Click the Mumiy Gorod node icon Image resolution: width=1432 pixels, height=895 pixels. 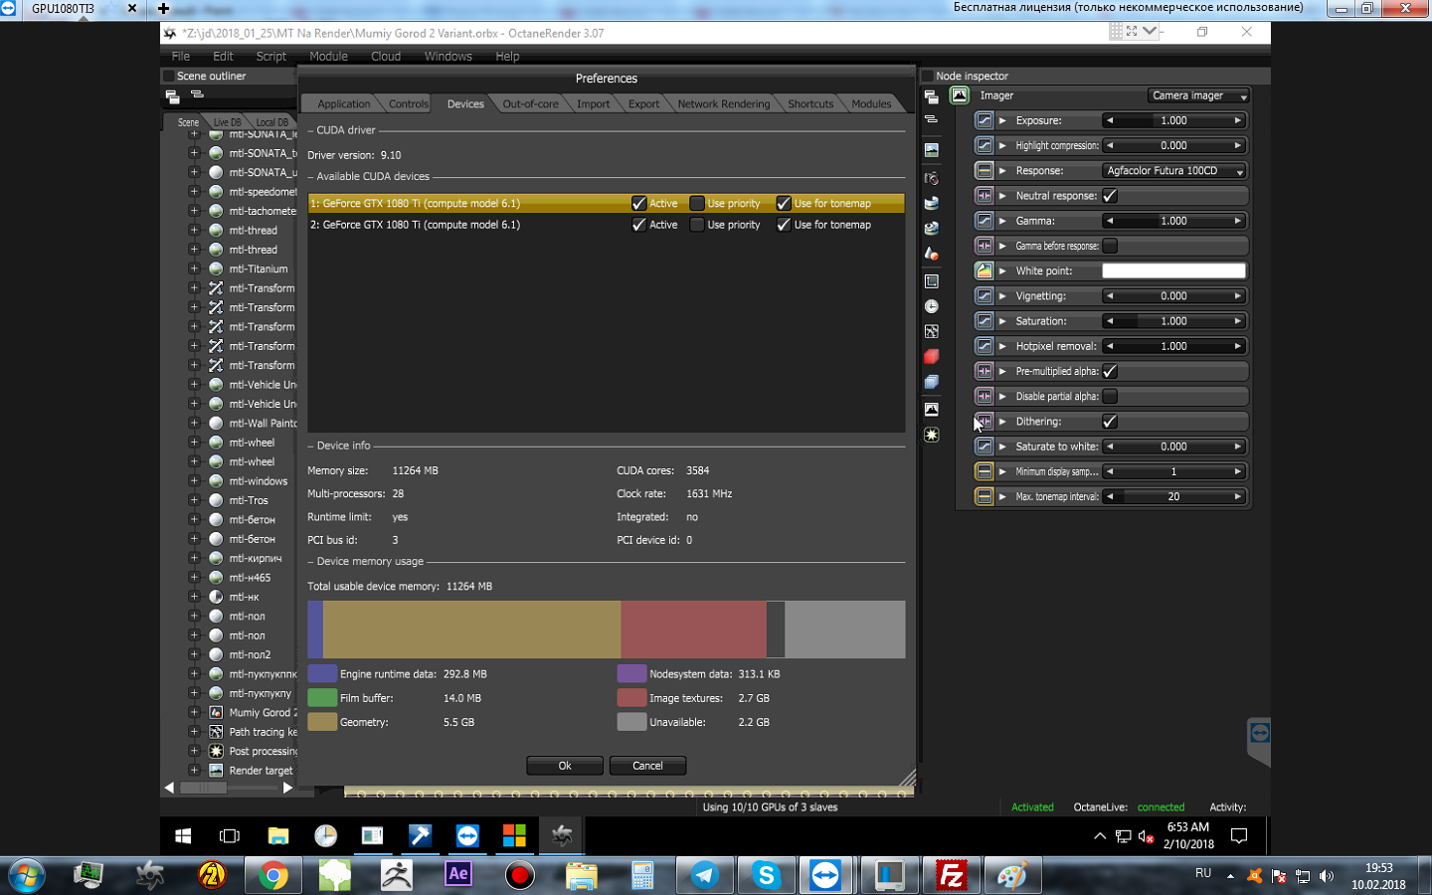pos(216,712)
